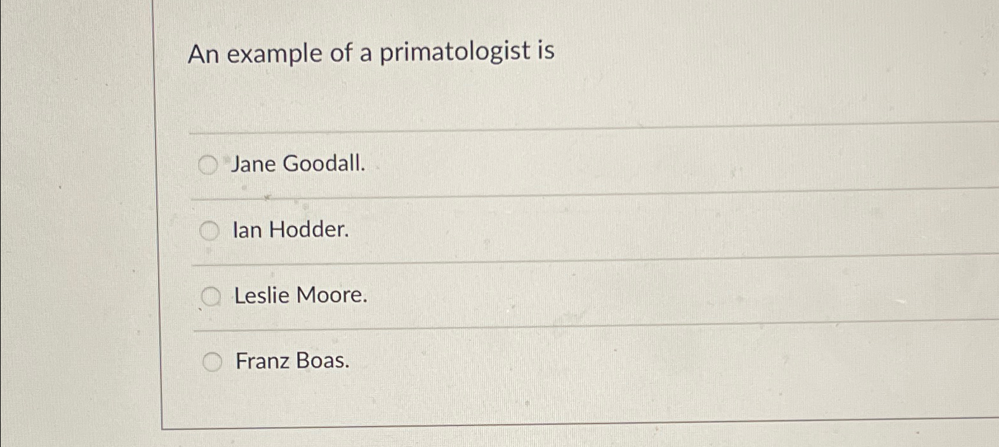Click the answer text Leslie Moore
The image size is (999, 447).
[300, 296]
